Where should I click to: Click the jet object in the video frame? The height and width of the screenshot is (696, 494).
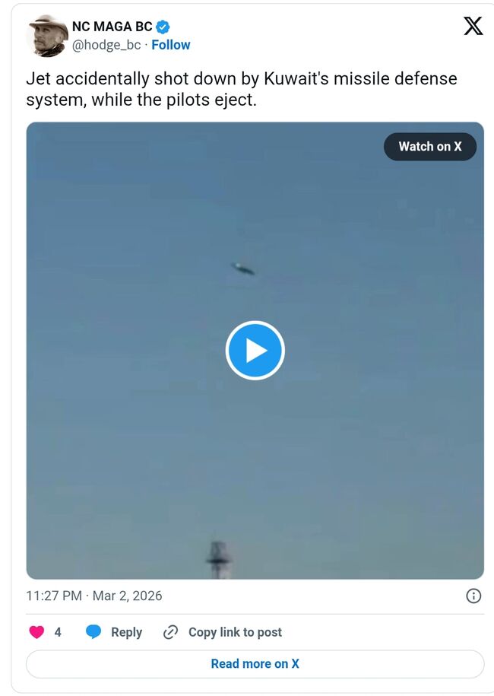click(x=242, y=268)
